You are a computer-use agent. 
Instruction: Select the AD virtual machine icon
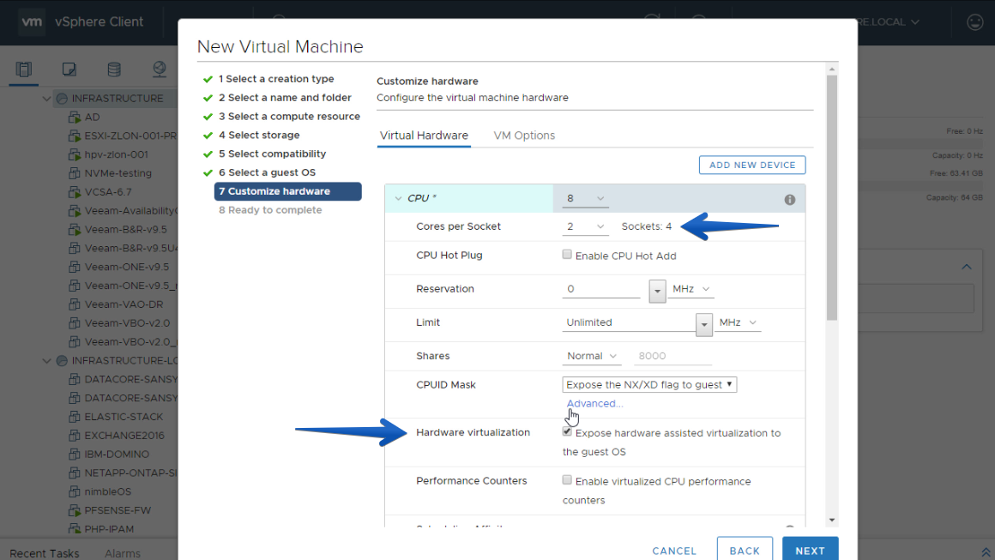75,117
